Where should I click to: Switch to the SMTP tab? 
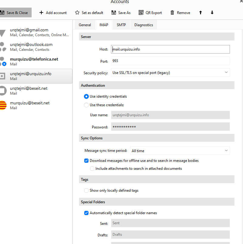click(x=121, y=25)
